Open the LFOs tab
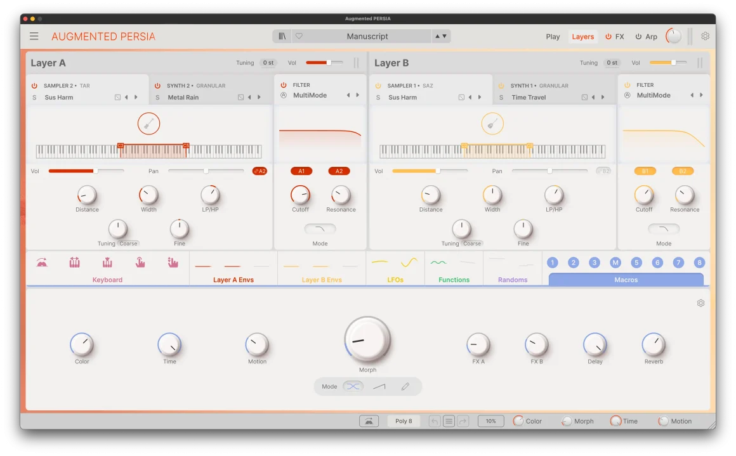The height and width of the screenshot is (456, 736). pos(395,279)
